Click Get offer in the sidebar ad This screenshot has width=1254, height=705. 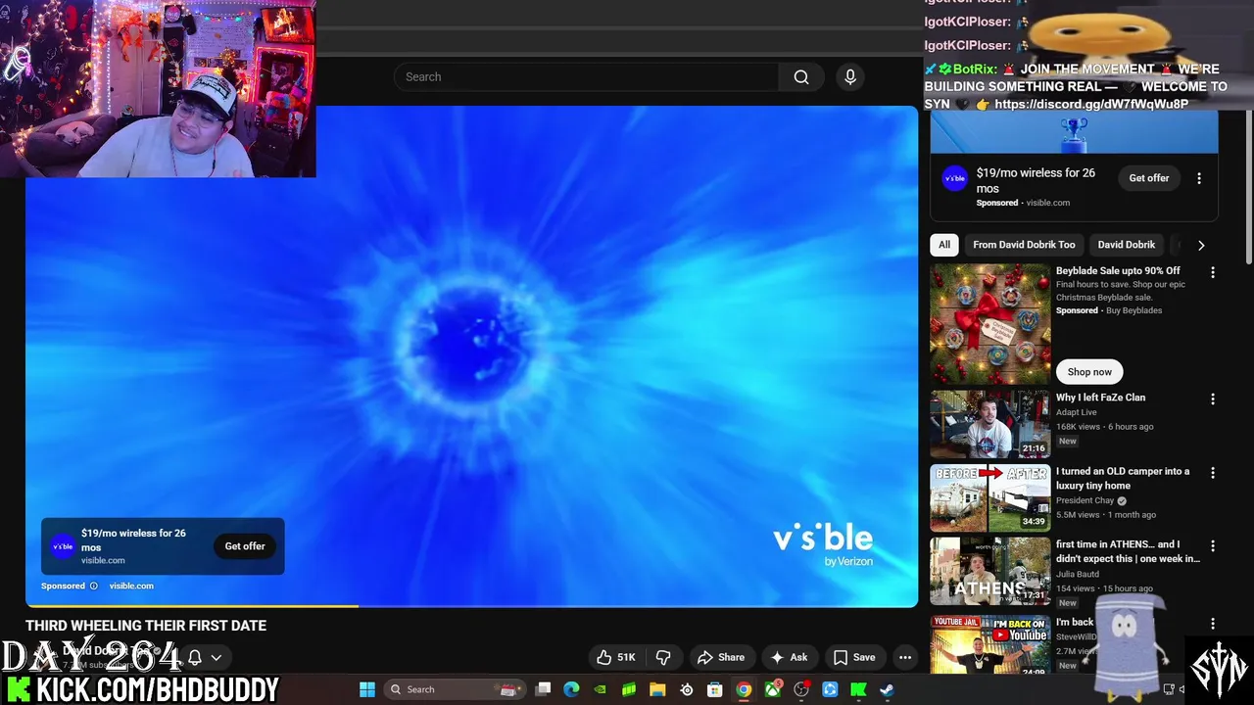click(1149, 178)
